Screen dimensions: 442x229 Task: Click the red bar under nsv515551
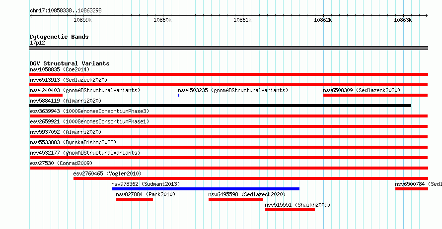(x=290, y=210)
